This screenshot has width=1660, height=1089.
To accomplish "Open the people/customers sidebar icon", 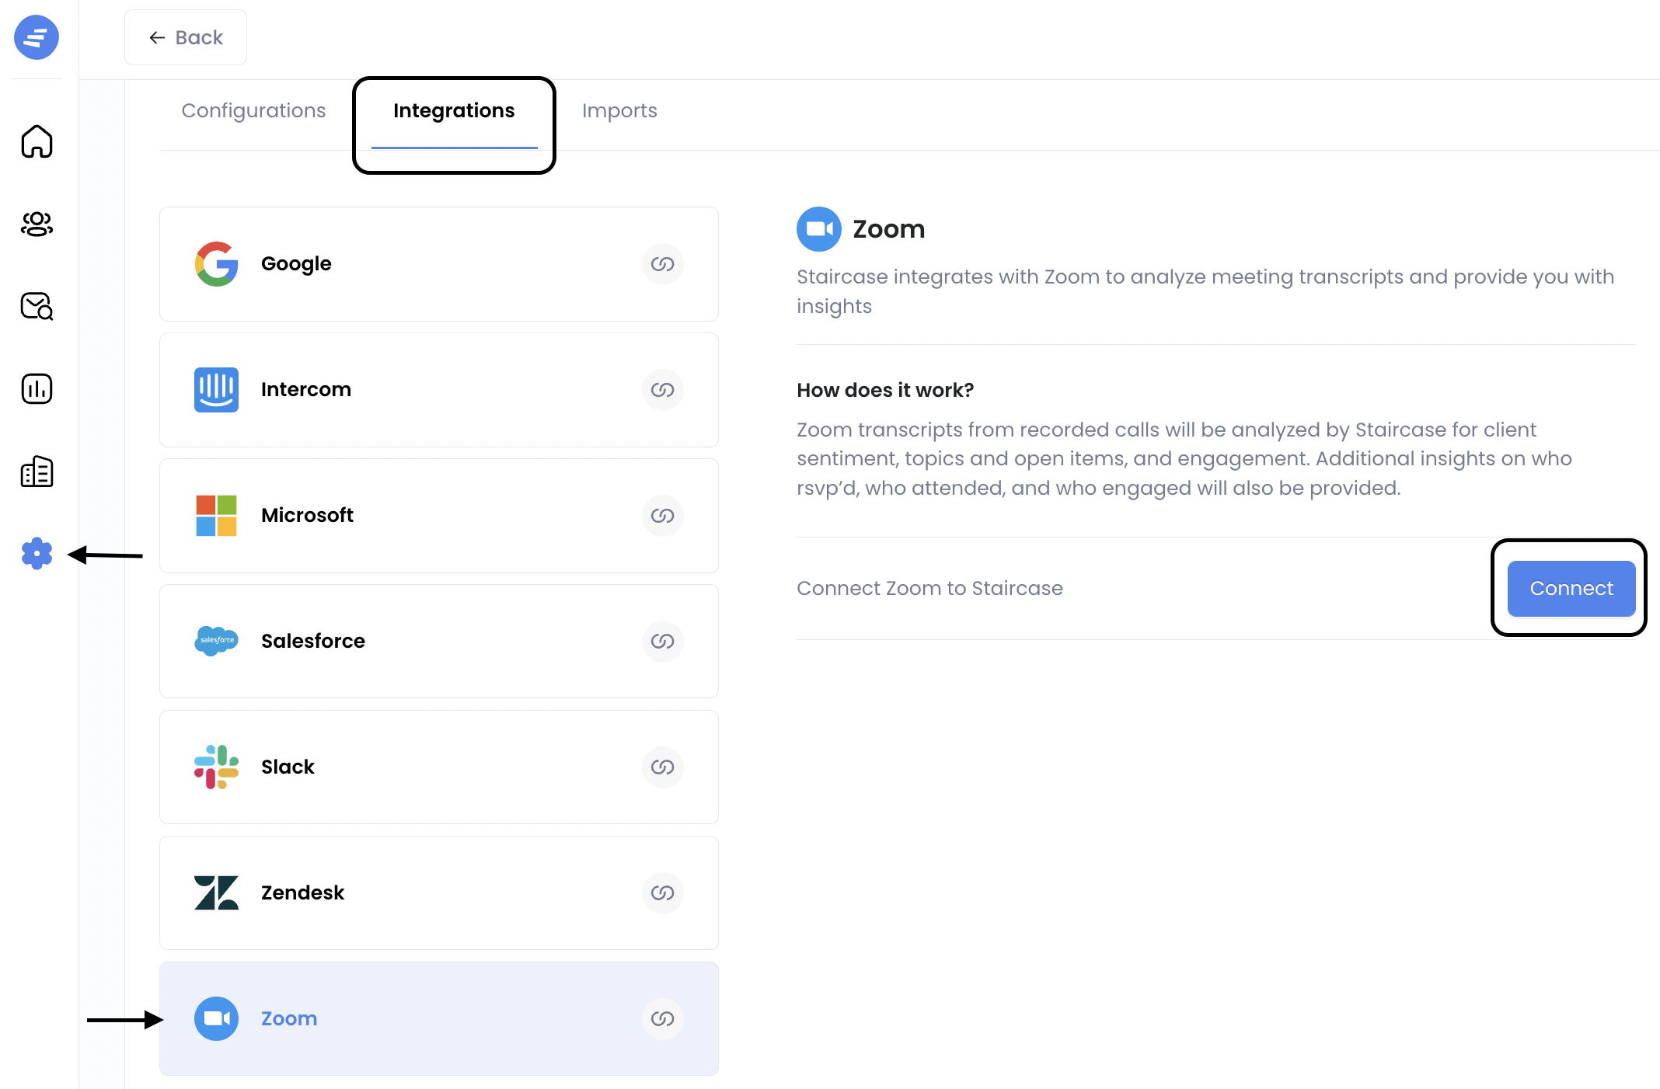I will 37,224.
